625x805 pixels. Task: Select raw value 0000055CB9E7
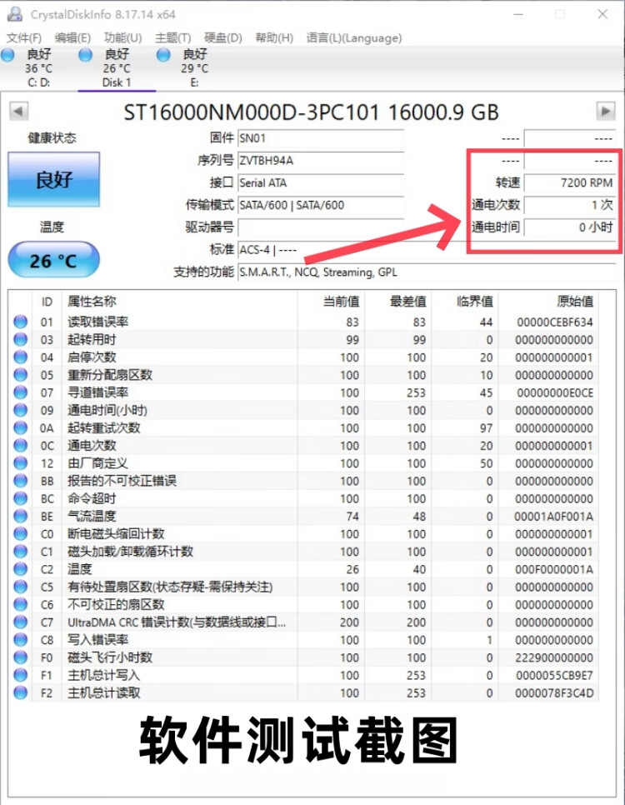tap(553, 675)
